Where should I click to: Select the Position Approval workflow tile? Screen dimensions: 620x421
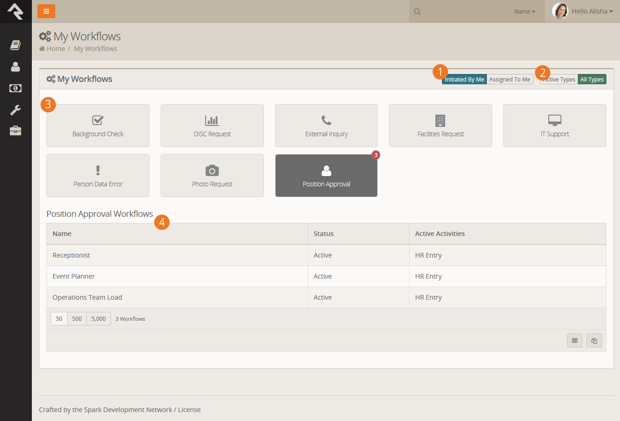326,176
